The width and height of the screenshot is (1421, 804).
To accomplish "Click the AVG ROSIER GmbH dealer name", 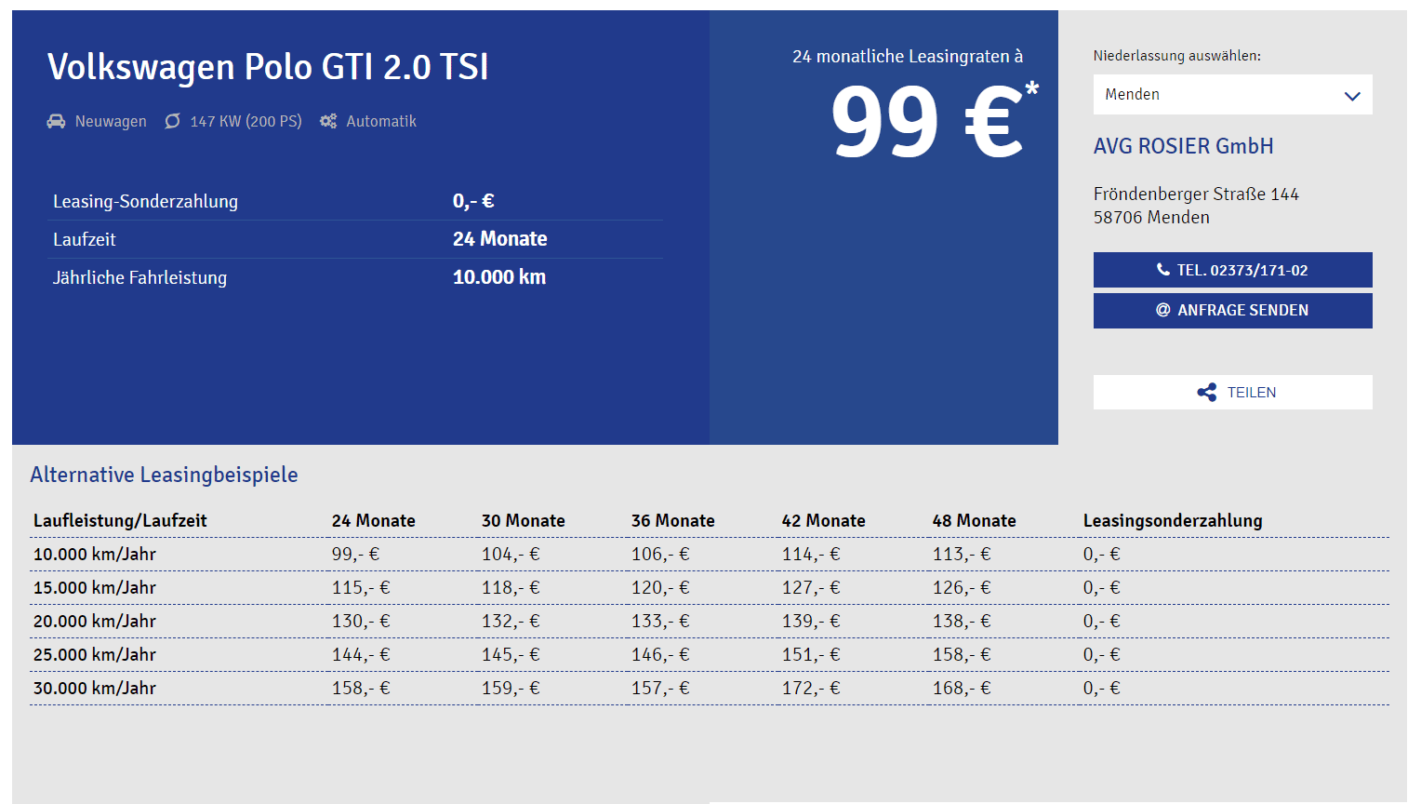I will coord(1183,146).
